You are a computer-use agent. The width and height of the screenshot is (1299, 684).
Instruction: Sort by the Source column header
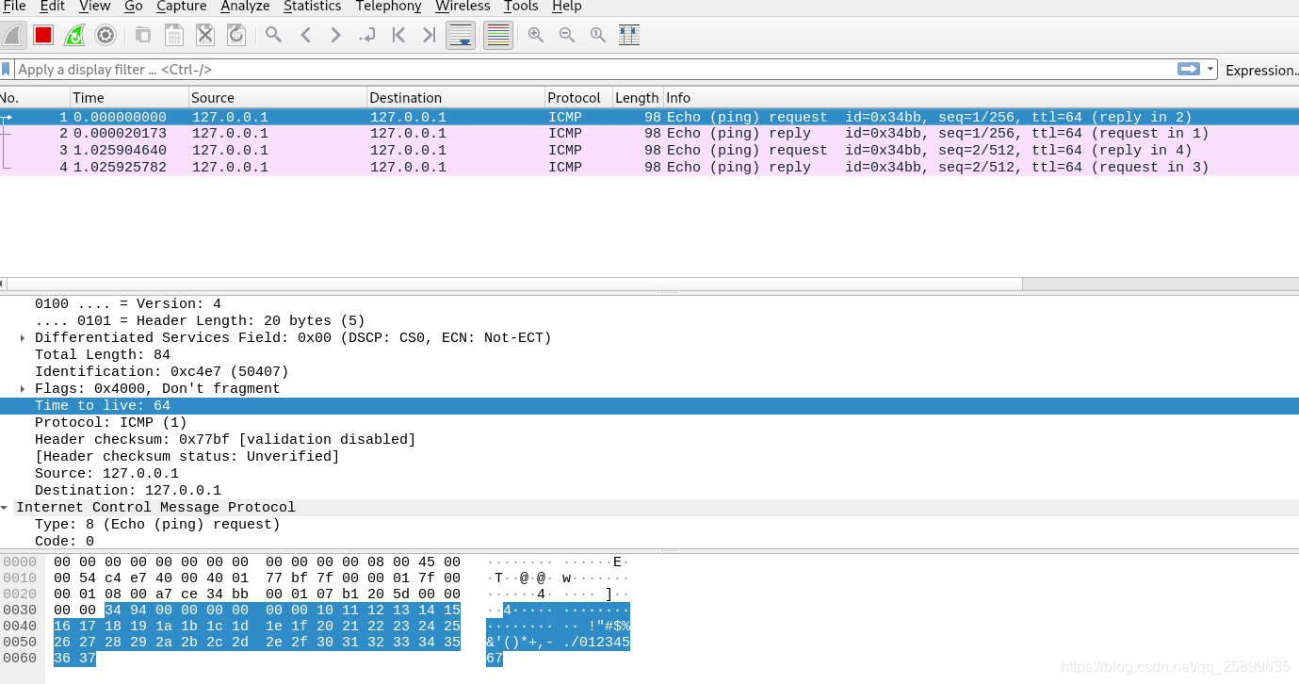(278, 98)
